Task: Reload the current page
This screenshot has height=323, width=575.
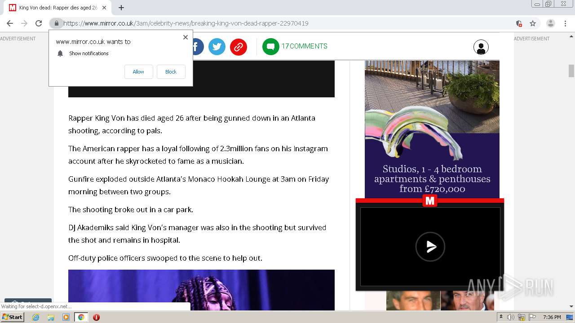Action: pyautogui.click(x=39, y=23)
